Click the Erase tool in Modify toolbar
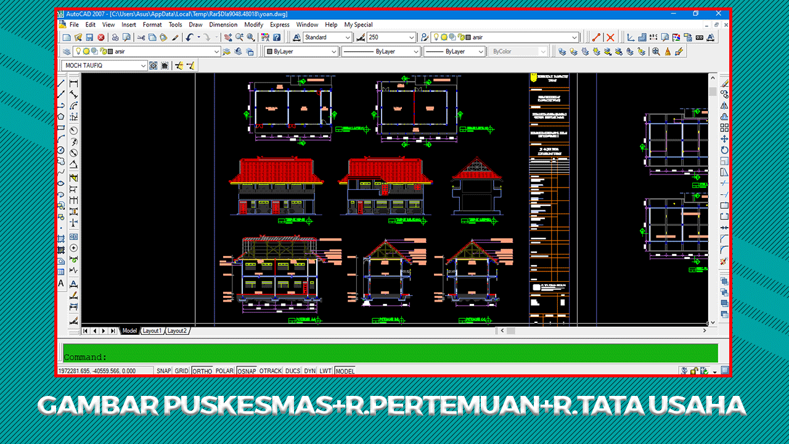 click(x=724, y=83)
